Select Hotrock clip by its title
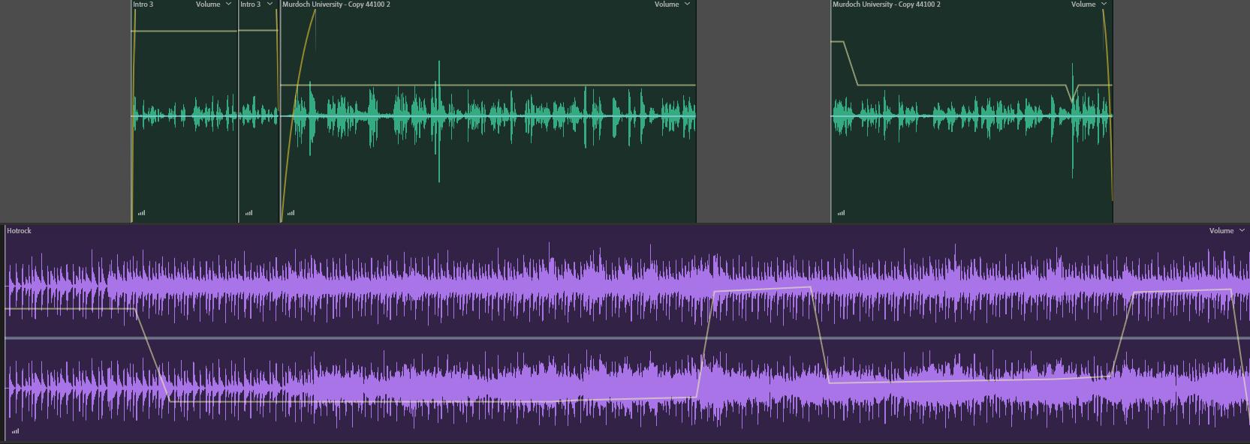 tap(19, 231)
